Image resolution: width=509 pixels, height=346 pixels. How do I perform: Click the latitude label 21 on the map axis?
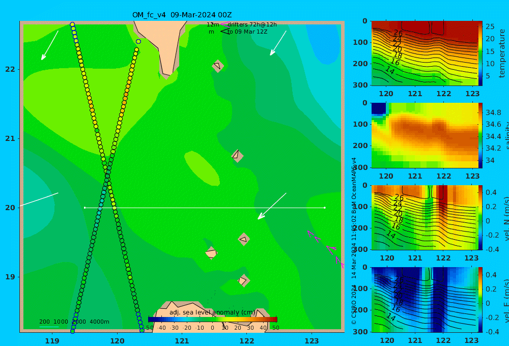(10, 138)
